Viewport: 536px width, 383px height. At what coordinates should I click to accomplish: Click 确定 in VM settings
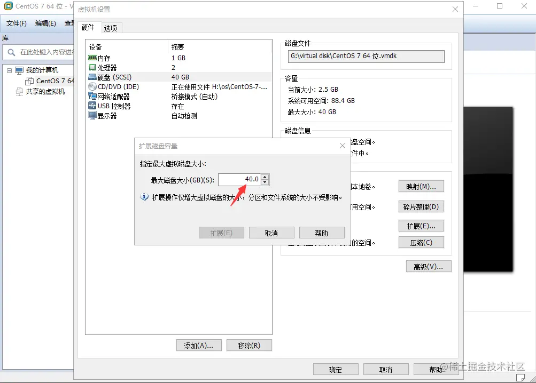tap(336, 369)
